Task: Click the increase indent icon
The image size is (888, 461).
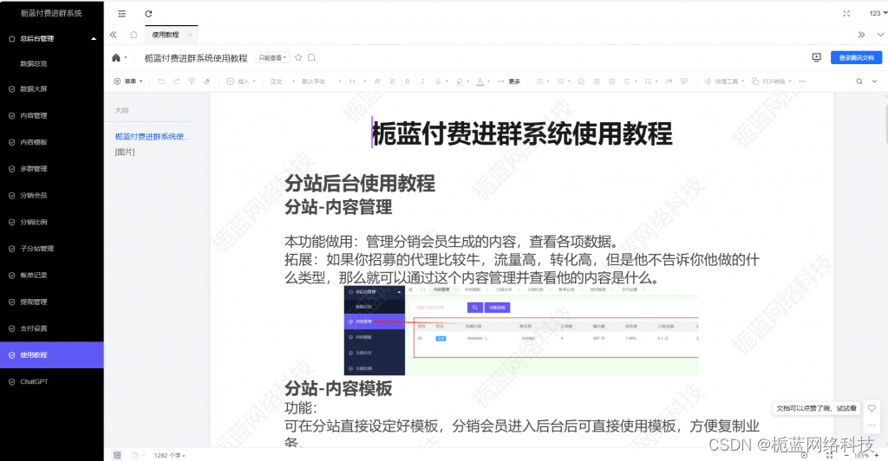Action: 611,81
